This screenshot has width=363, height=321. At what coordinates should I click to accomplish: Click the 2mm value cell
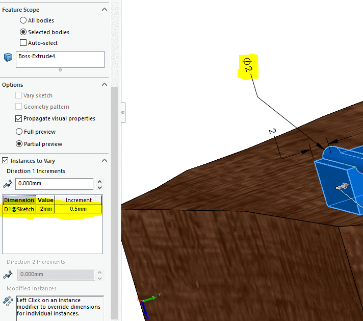pyautogui.click(x=45, y=209)
